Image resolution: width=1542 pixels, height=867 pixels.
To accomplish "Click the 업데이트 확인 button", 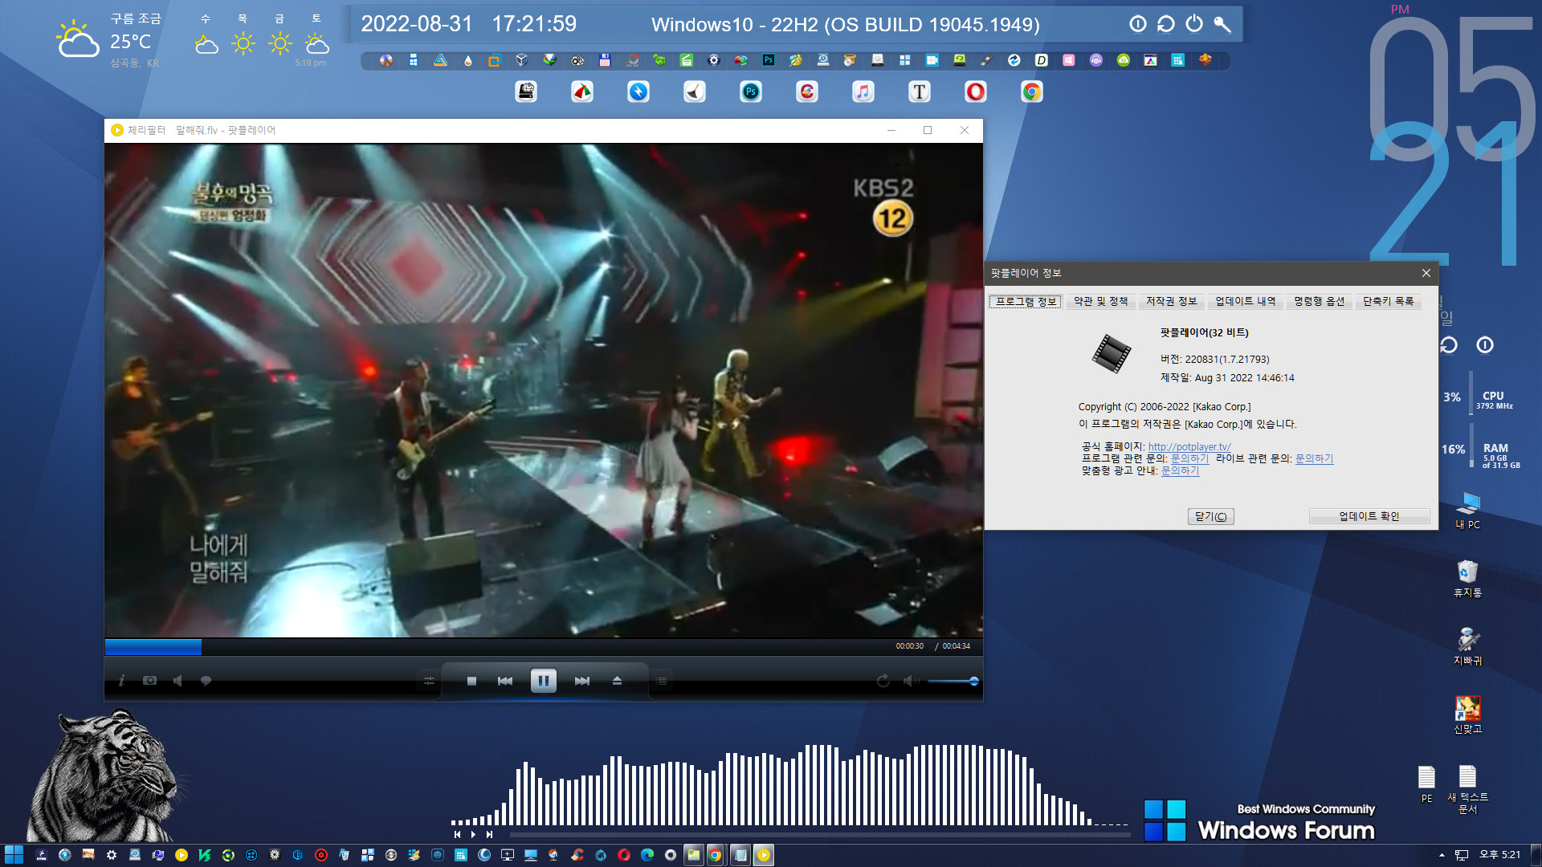I will [x=1369, y=517].
